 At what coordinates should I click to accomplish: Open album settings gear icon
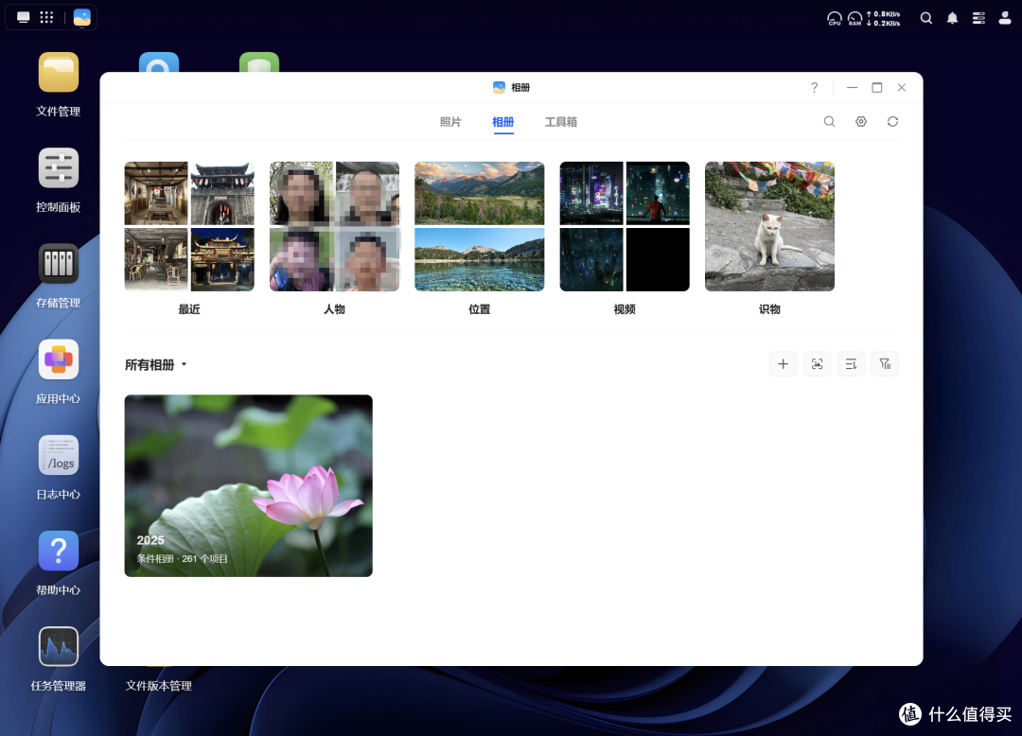pyautogui.click(x=861, y=122)
